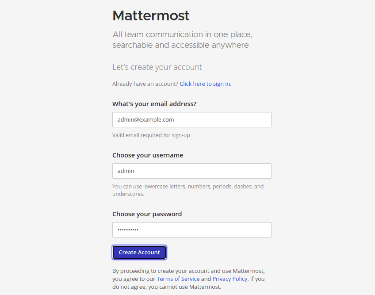Image resolution: width=375 pixels, height=295 pixels.
Task: Click the 'searchable and accessible anywhere' line
Action: point(180,45)
